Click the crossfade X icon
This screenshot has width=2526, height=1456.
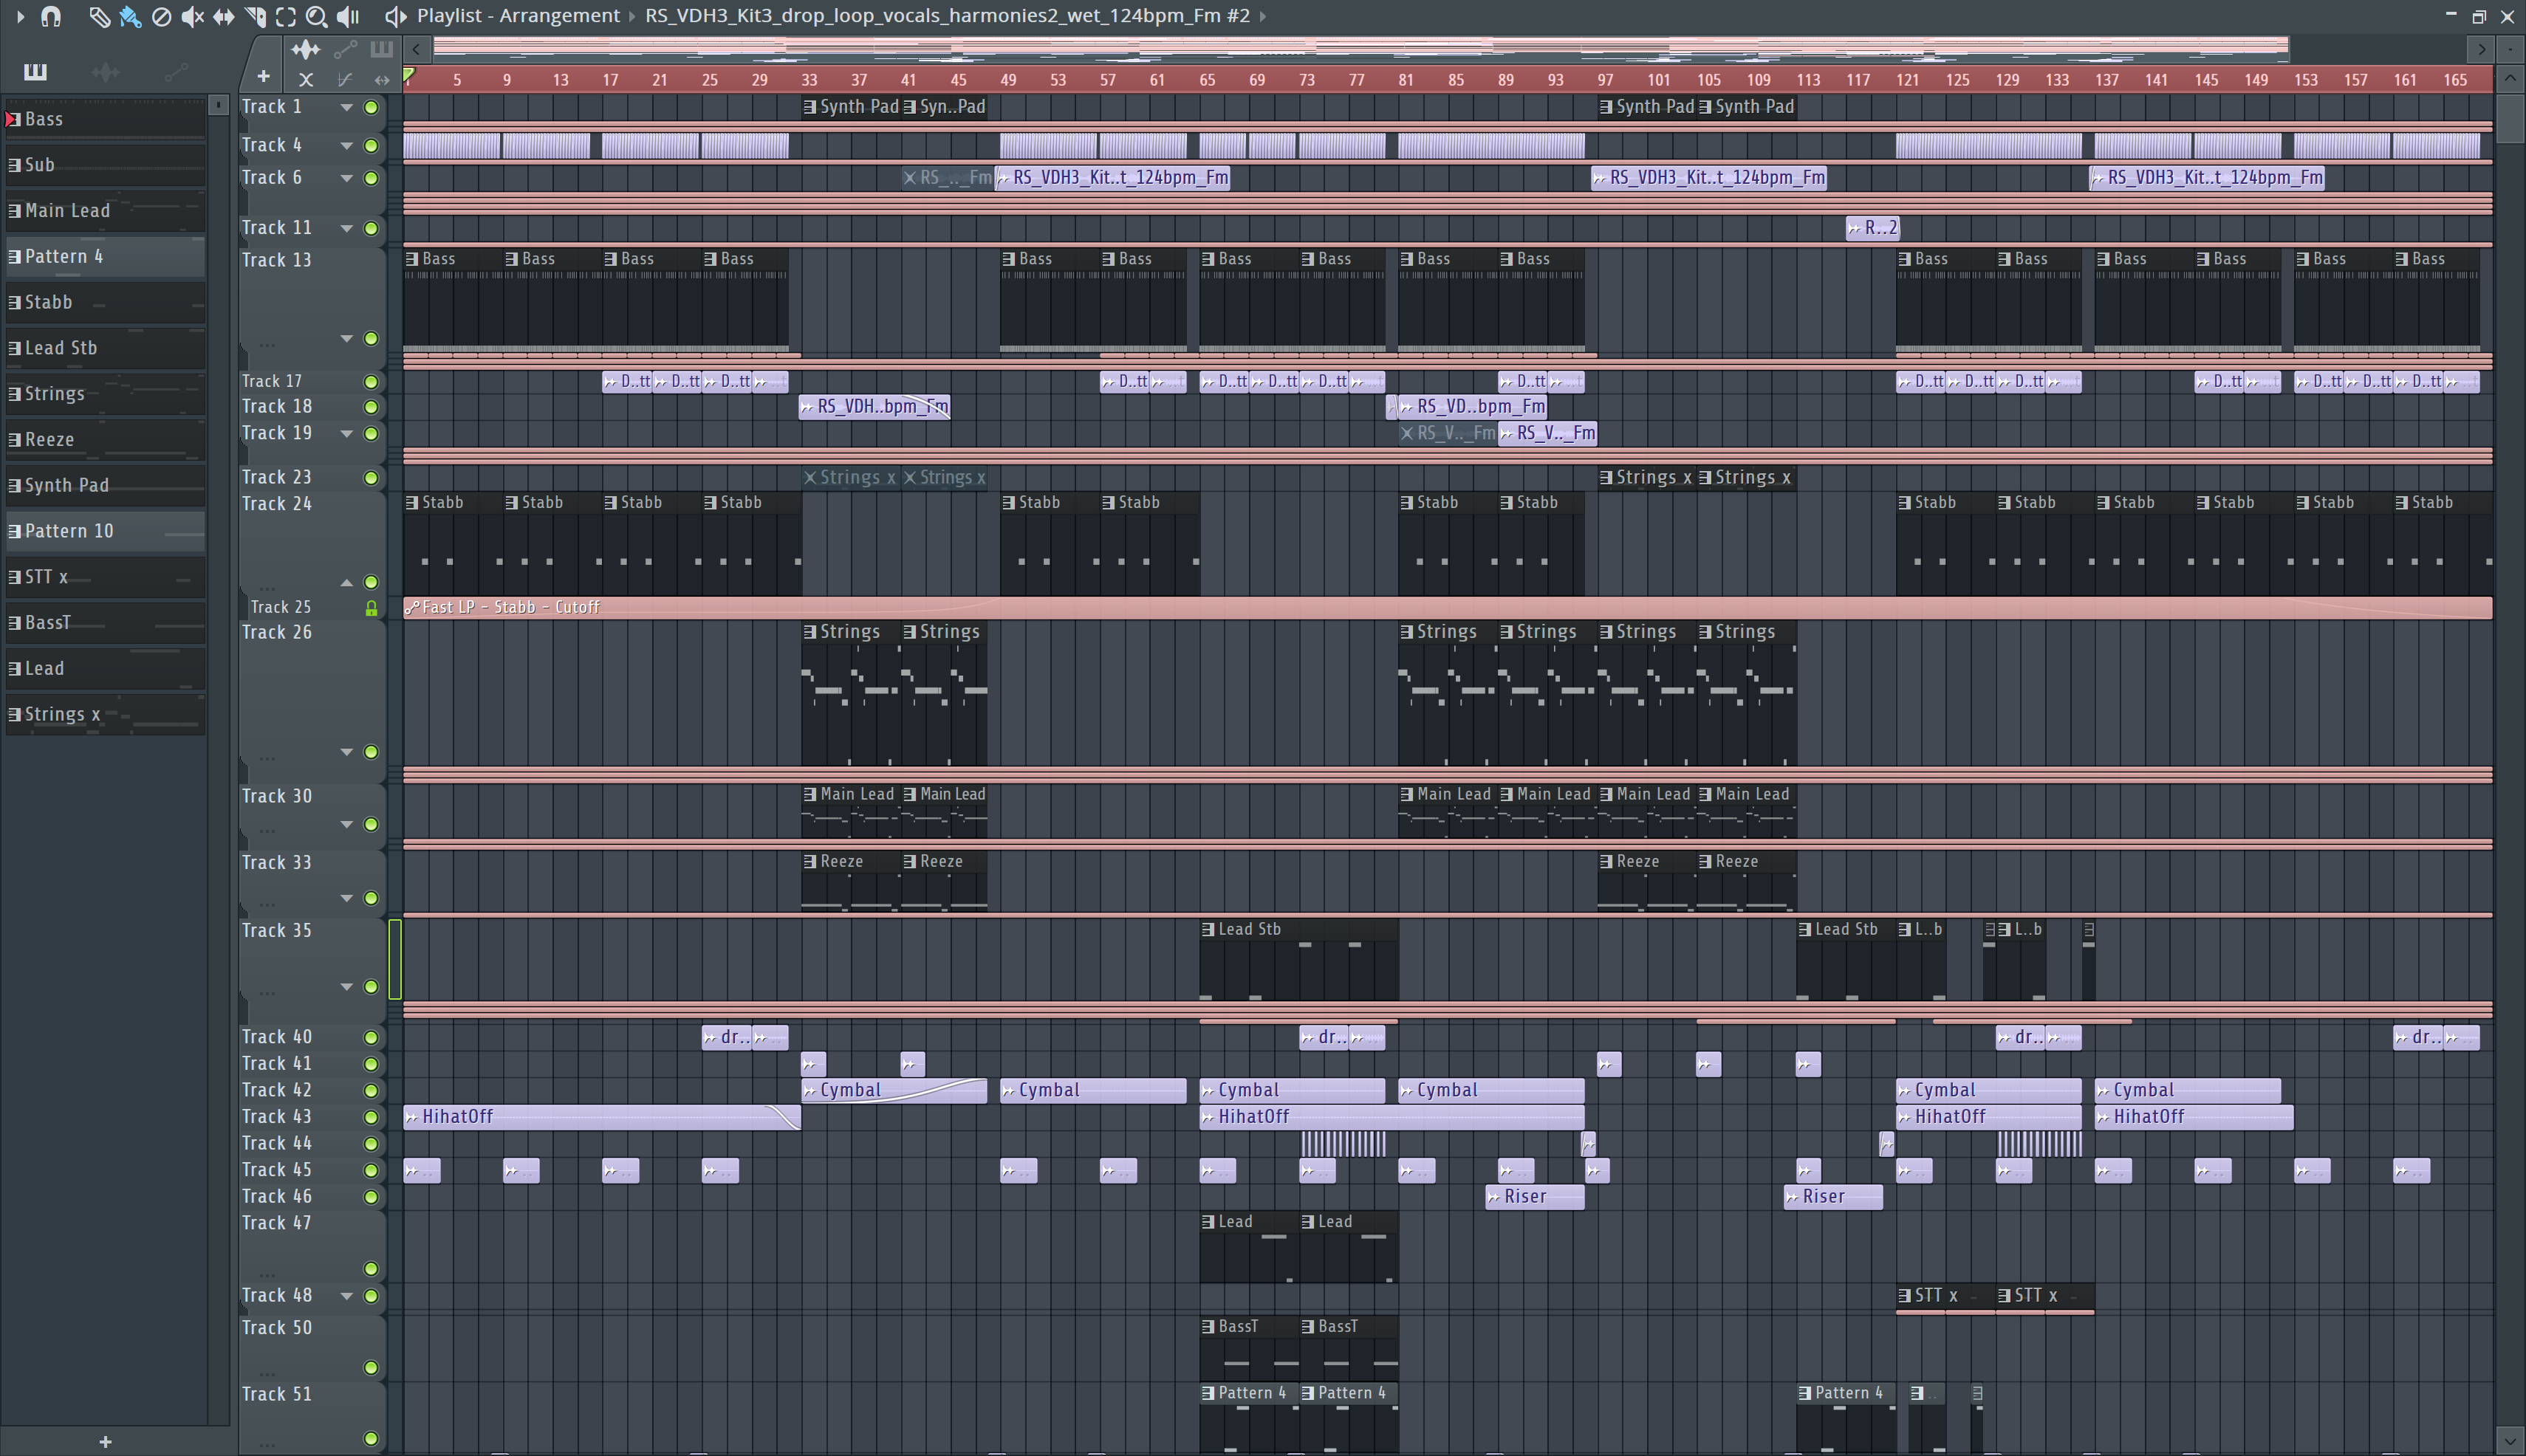pos(306,79)
